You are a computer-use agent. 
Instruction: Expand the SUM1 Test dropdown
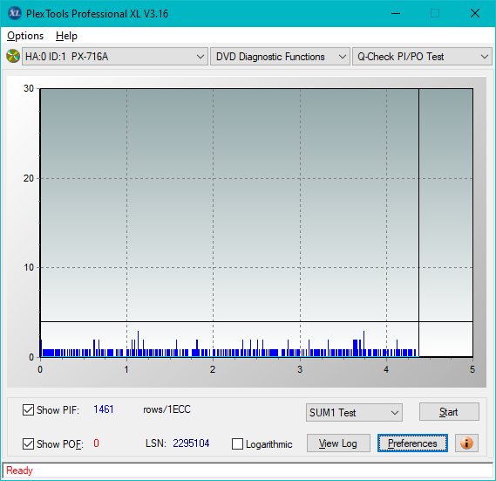(x=354, y=413)
